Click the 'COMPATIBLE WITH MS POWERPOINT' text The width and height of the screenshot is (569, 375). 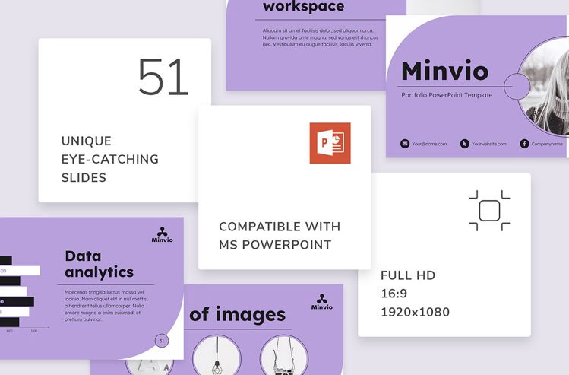tap(280, 236)
